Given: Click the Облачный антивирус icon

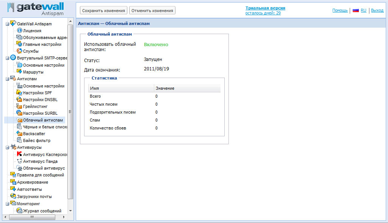Looking at the screenshot, I should tap(19, 168).
